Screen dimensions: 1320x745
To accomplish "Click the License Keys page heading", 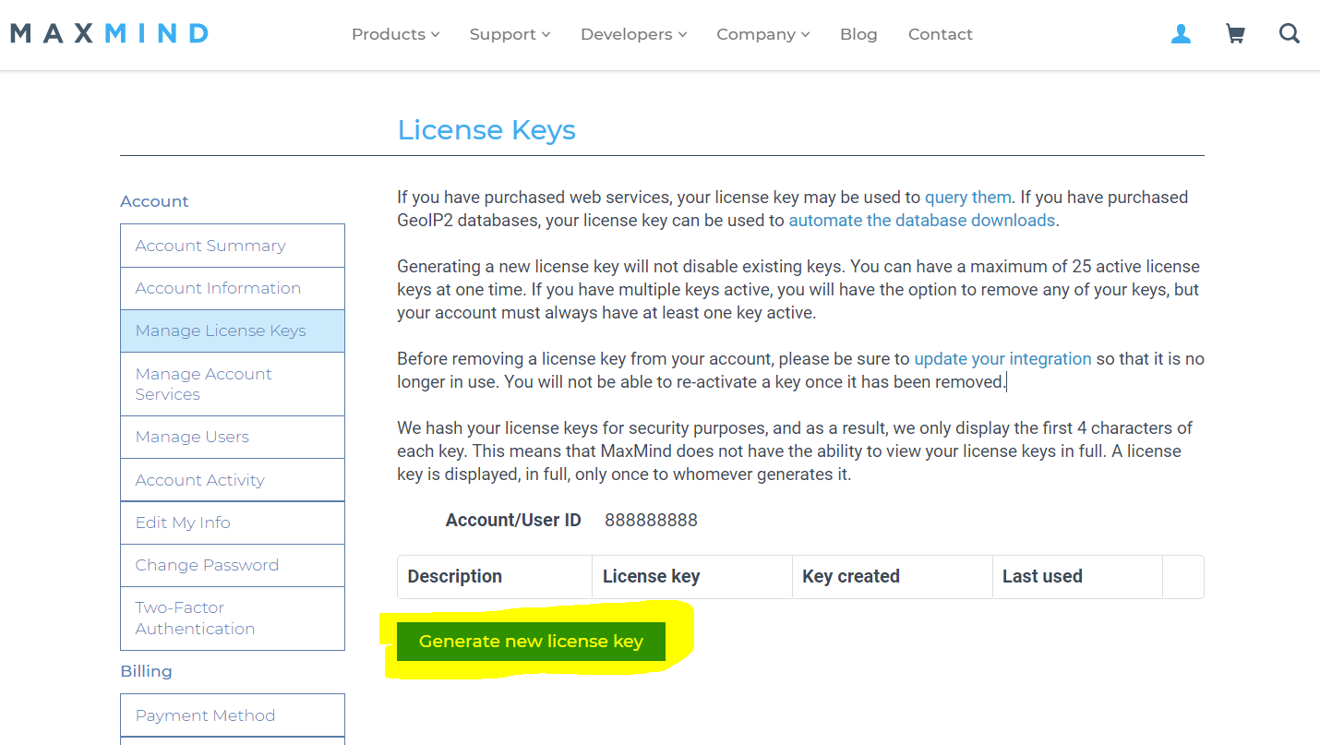I will click(x=486, y=130).
